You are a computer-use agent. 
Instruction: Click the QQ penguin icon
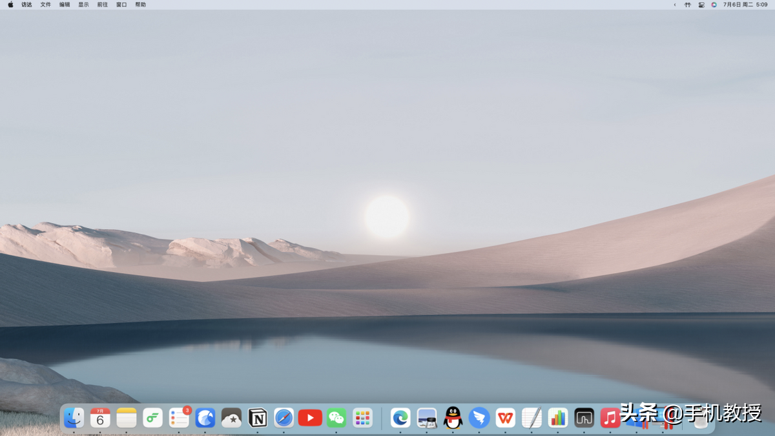tap(453, 418)
